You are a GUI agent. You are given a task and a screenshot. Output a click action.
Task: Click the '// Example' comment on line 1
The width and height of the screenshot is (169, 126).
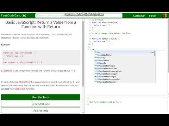(98, 20)
